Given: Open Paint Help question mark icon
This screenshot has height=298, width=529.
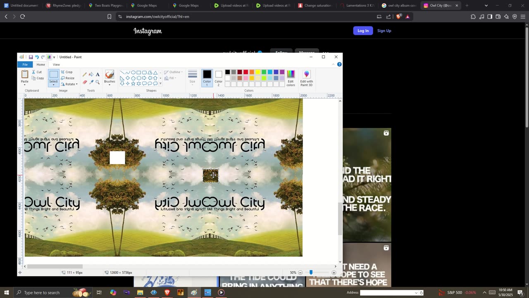Looking at the screenshot, I should click(x=339, y=65).
